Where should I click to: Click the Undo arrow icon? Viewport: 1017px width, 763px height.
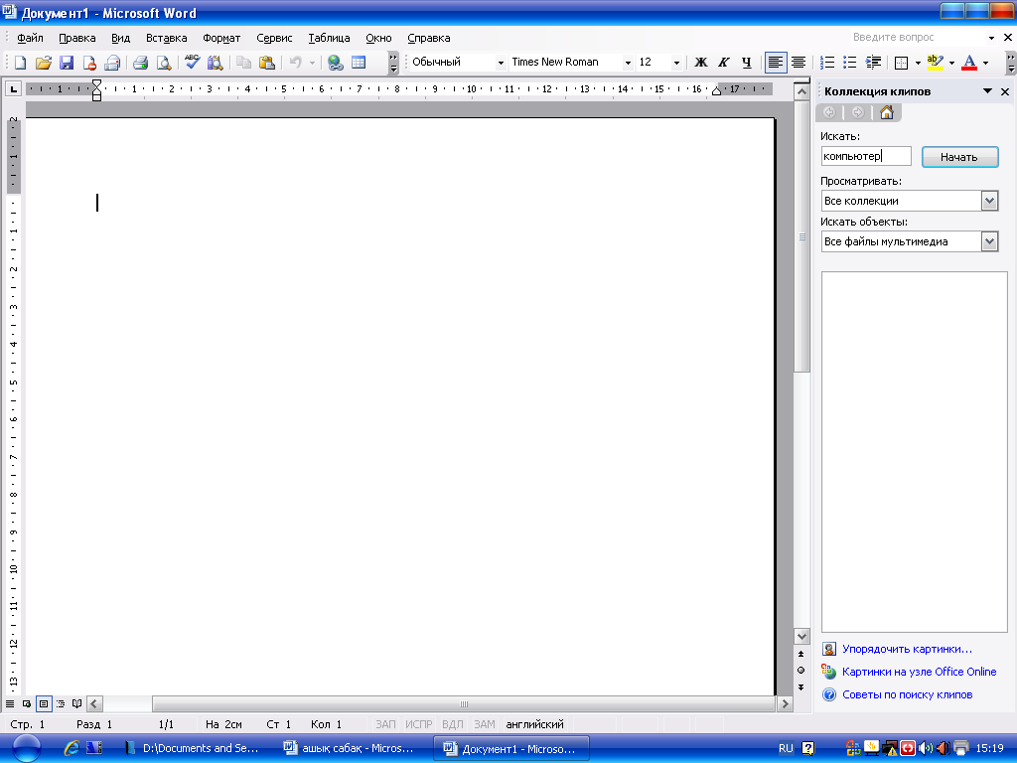[296, 63]
